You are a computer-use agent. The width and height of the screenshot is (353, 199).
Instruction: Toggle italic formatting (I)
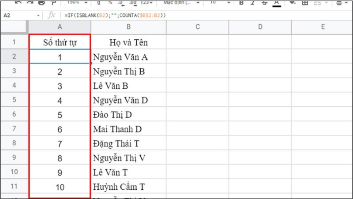[x=253, y=3]
